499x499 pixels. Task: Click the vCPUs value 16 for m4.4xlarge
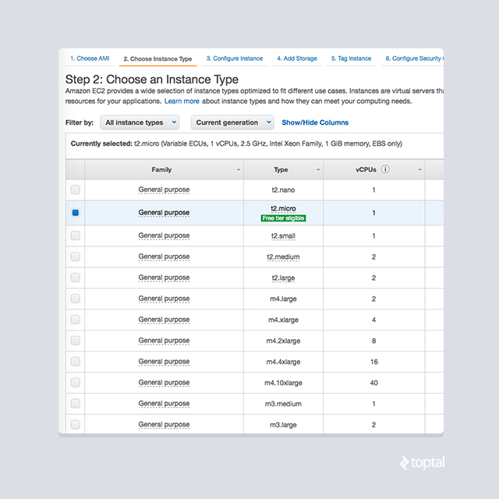pyautogui.click(x=374, y=362)
